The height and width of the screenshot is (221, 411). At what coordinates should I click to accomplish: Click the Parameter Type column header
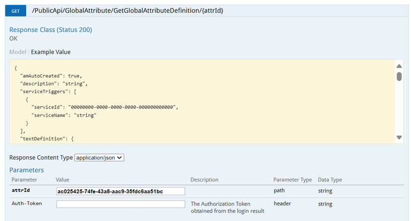point(293,180)
